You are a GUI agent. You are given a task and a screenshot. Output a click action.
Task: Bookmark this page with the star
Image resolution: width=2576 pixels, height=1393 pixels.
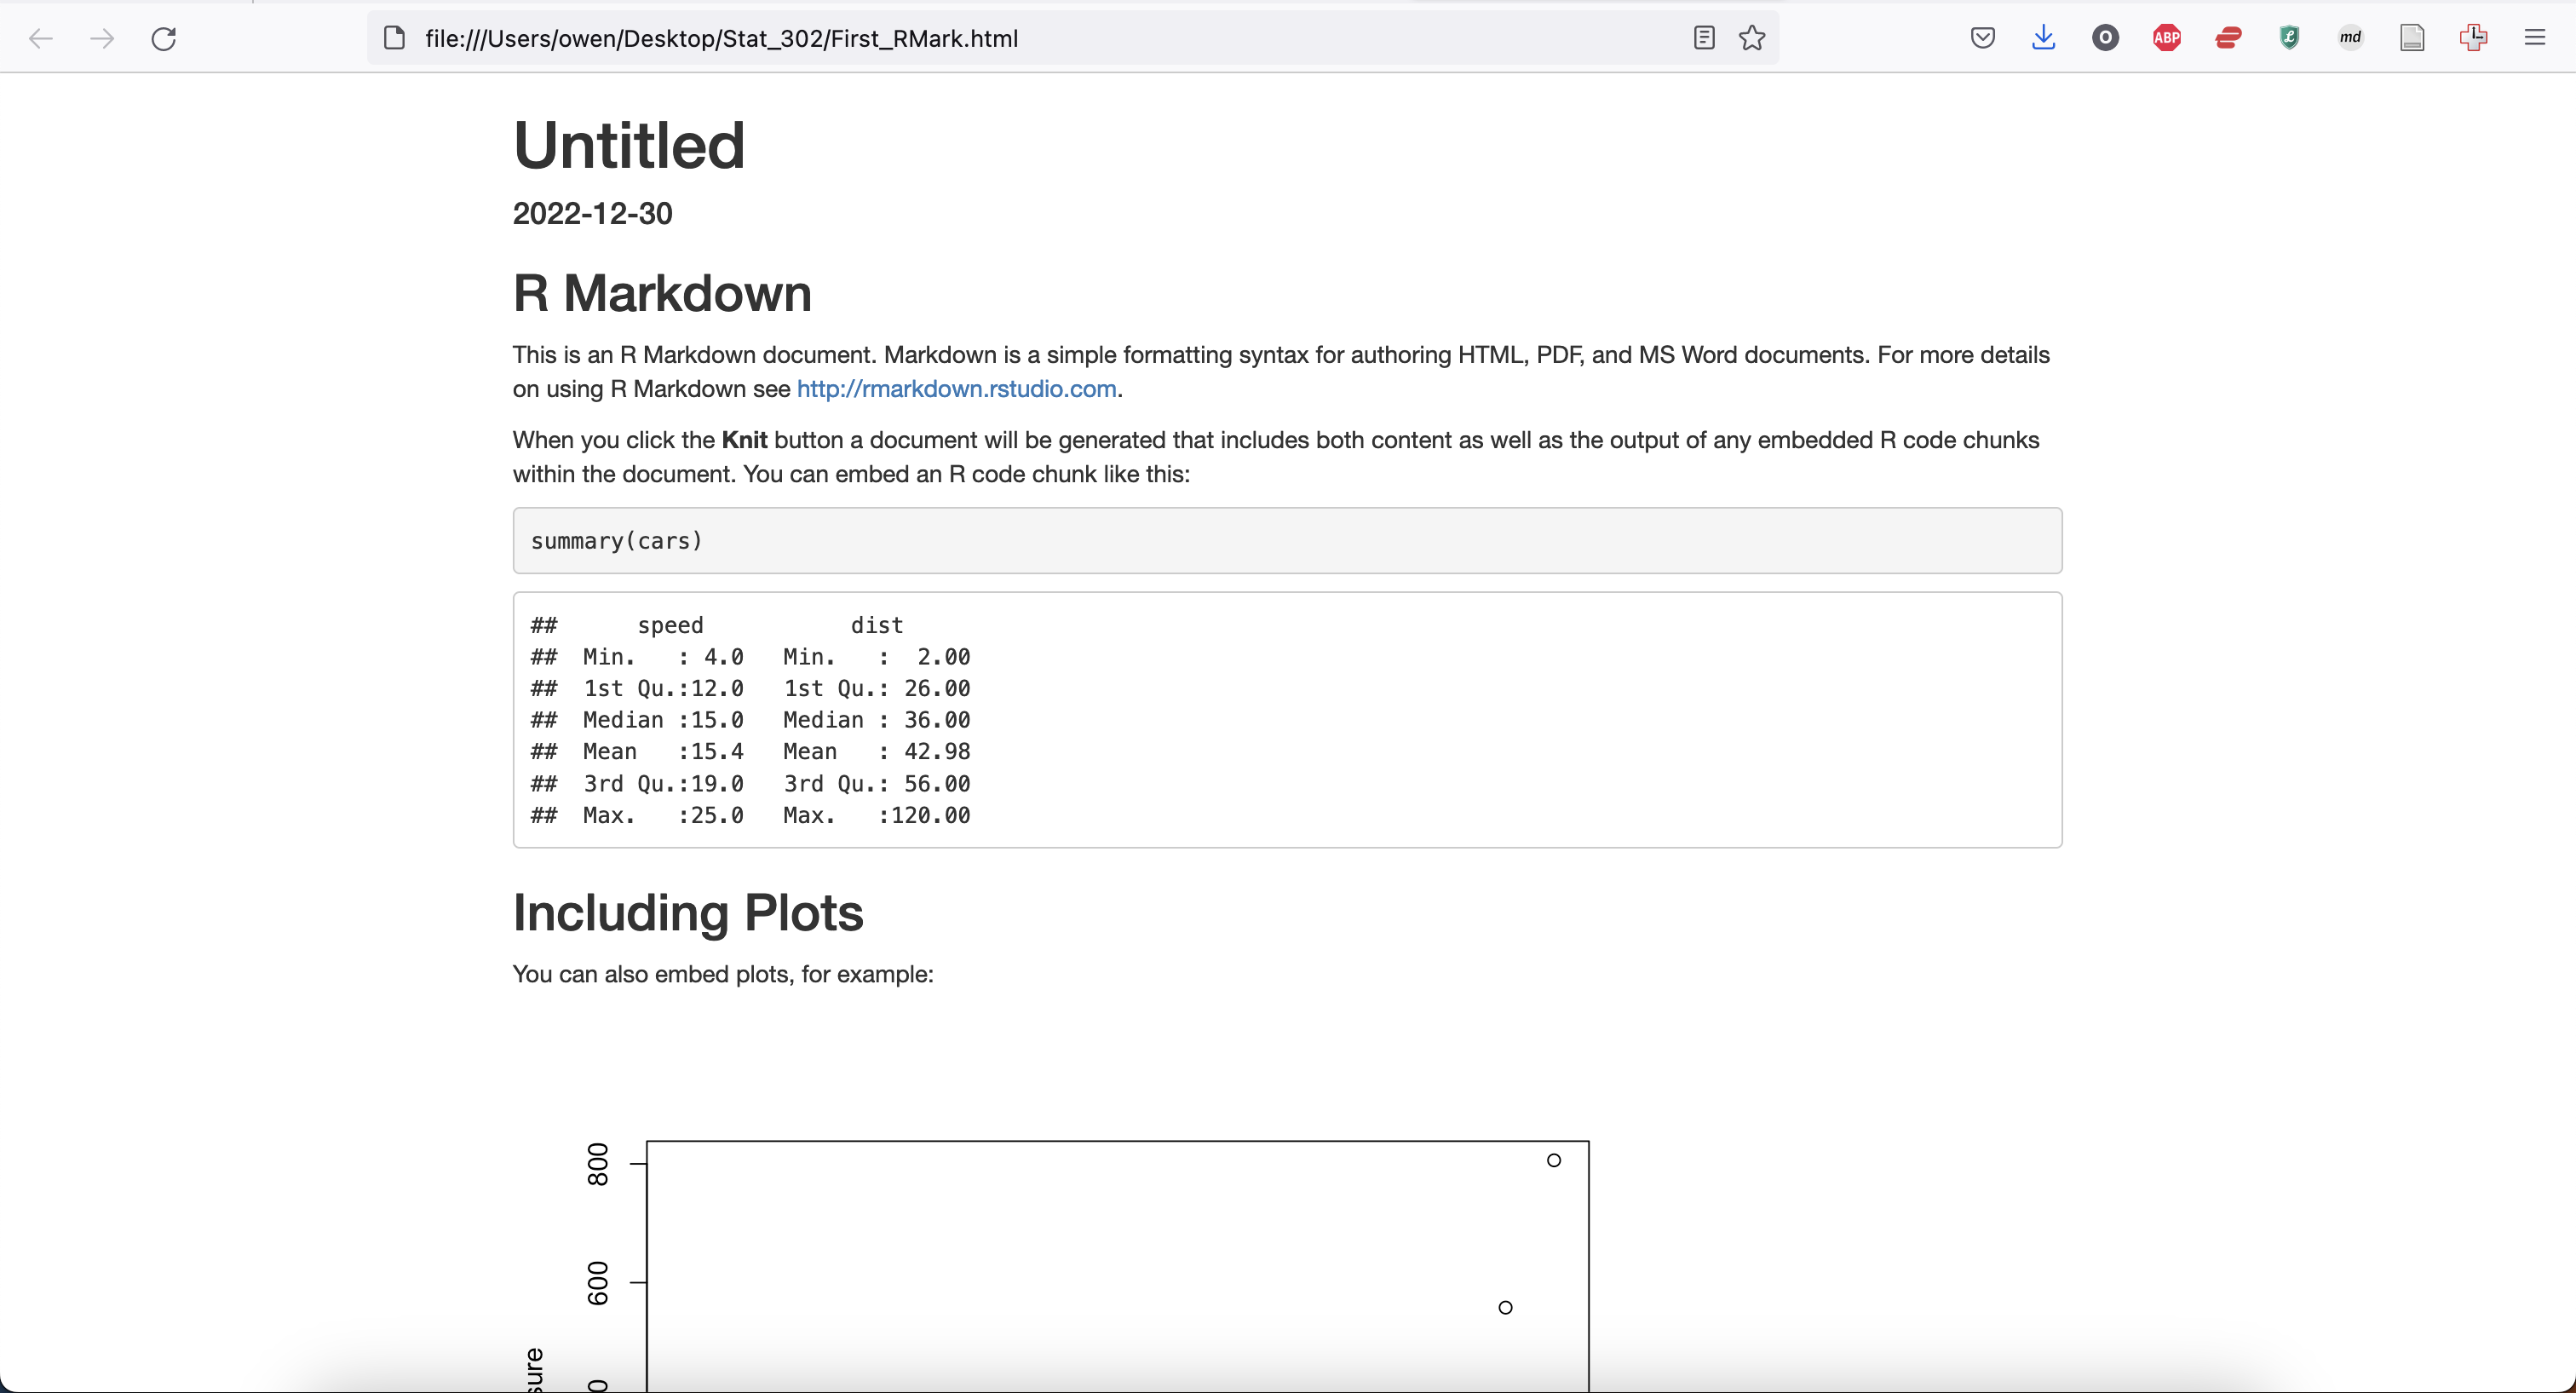point(1752,38)
